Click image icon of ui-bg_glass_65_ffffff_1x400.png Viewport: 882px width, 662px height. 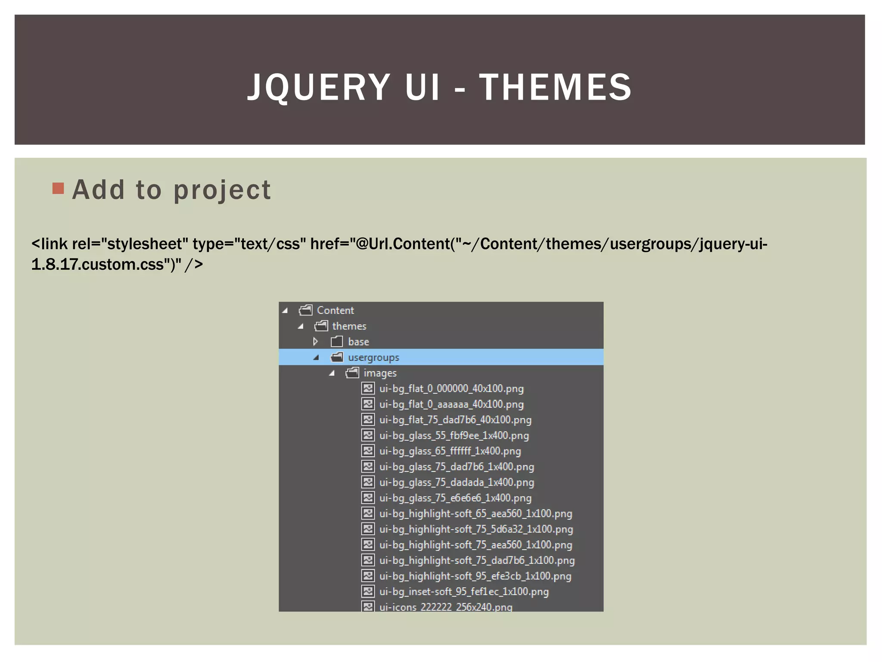(x=368, y=451)
